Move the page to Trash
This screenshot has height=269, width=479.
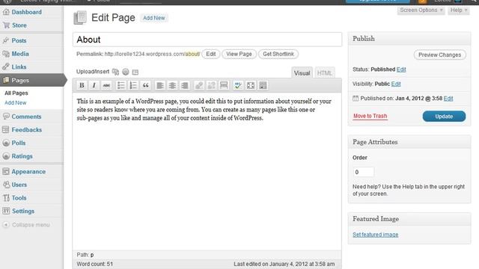pos(370,116)
